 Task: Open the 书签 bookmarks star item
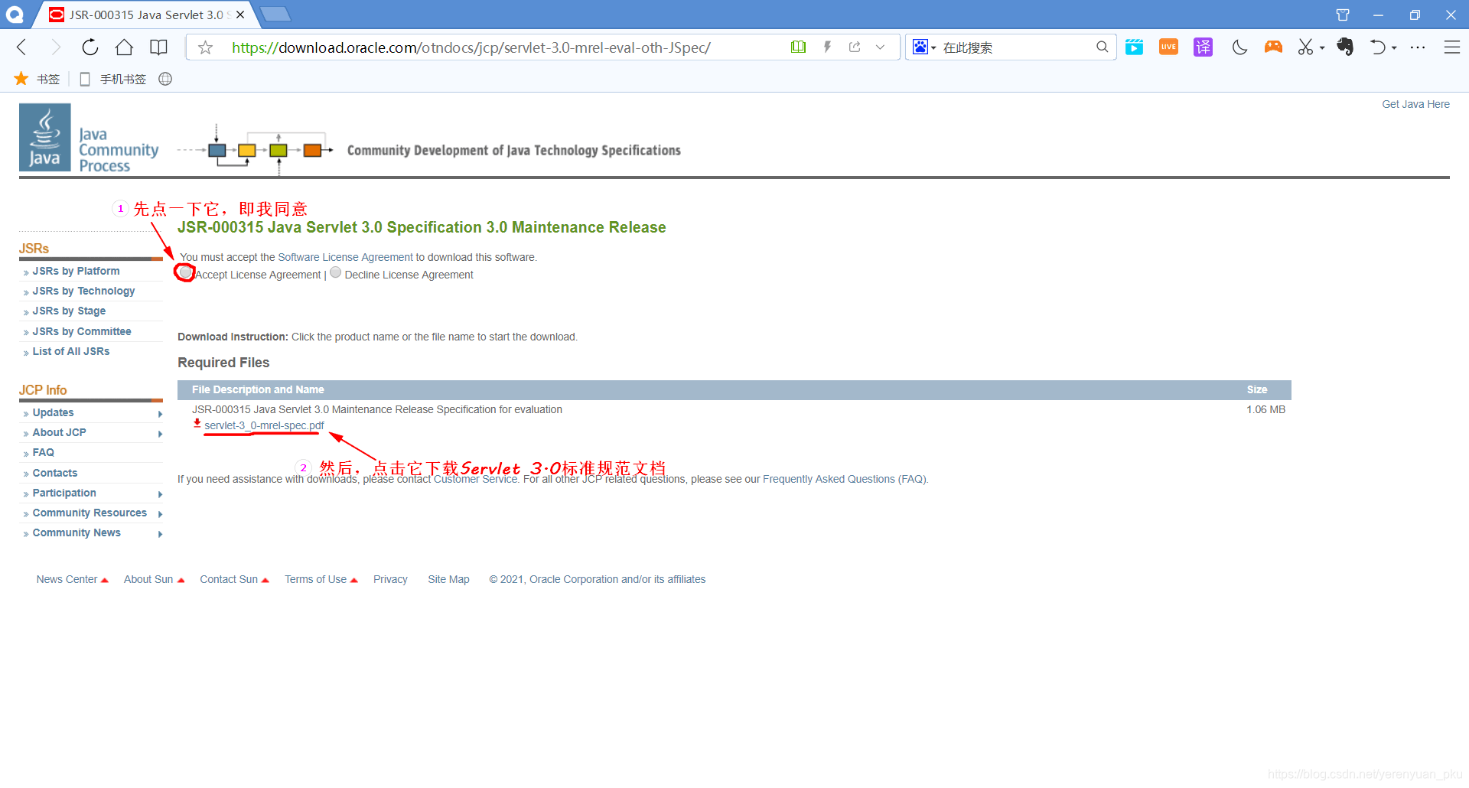tap(37, 79)
